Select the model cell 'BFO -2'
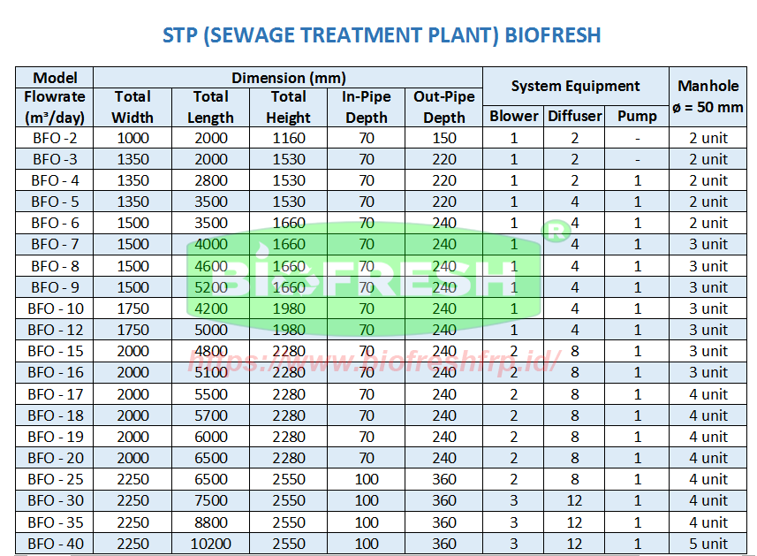 coord(55,138)
